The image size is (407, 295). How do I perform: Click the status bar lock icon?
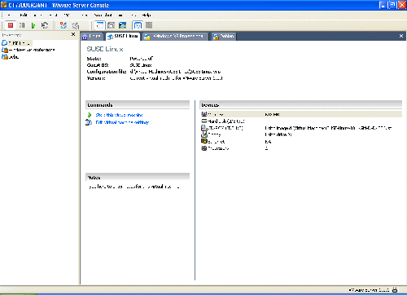[x=395, y=290]
